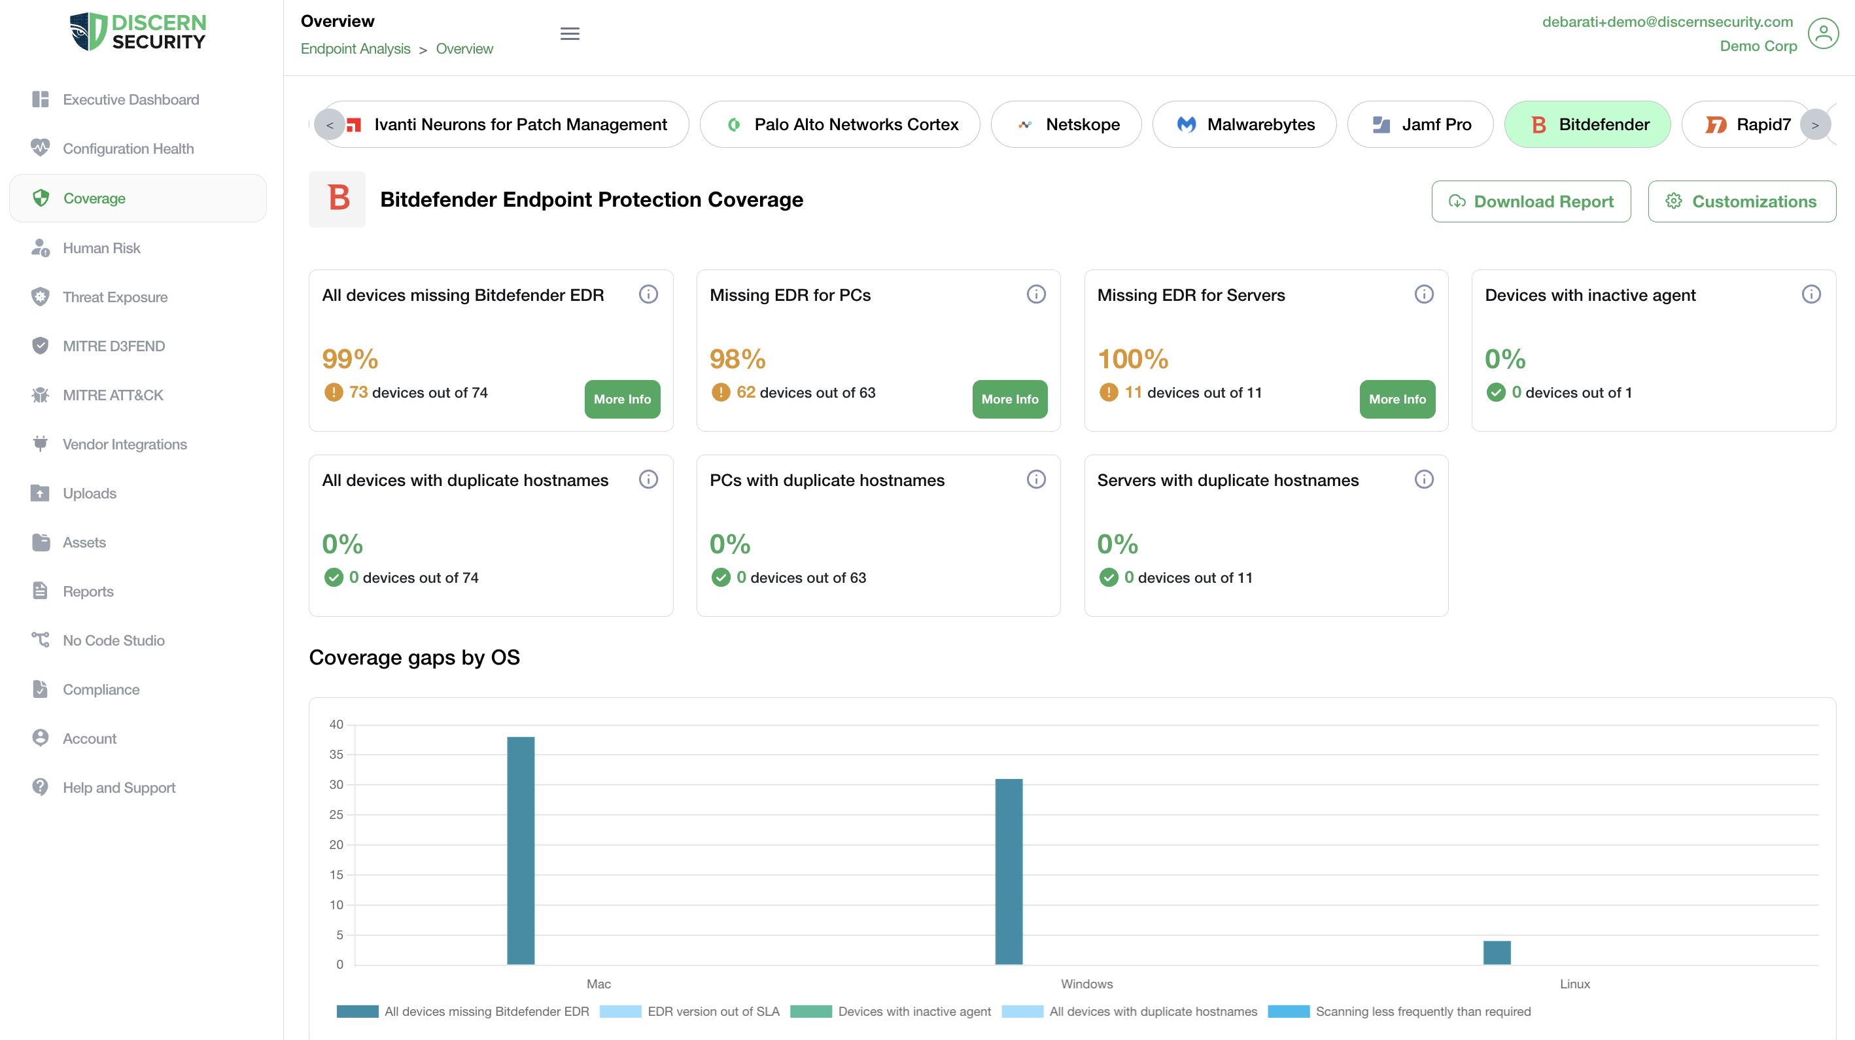Click Customizations button
1855x1040 pixels.
click(1742, 200)
